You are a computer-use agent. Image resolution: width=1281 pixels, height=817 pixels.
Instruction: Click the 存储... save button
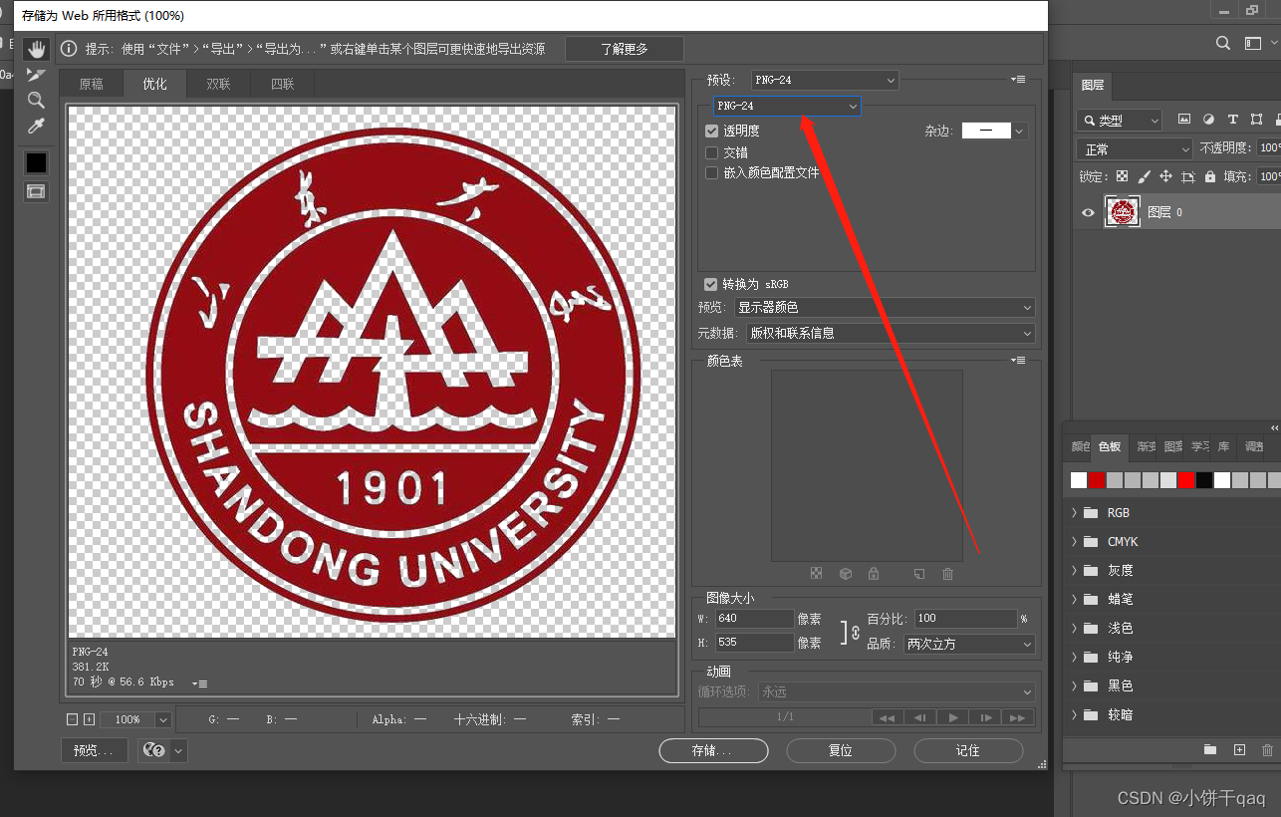coord(713,750)
